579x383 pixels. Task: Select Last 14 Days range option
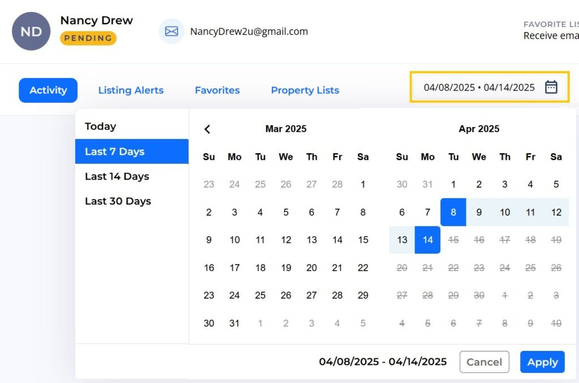pos(117,176)
